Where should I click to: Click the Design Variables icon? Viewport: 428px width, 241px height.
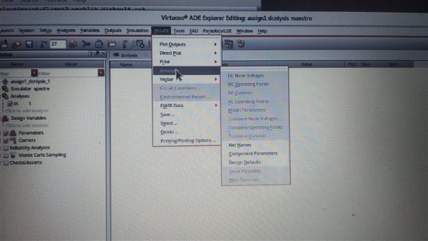coord(5,118)
